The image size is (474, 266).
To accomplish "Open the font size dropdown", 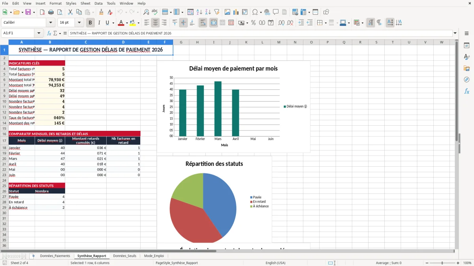I will point(79,23).
